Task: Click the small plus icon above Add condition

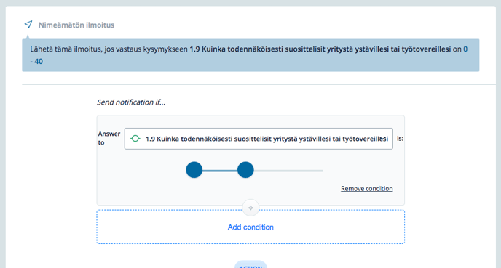Action: click(250, 208)
